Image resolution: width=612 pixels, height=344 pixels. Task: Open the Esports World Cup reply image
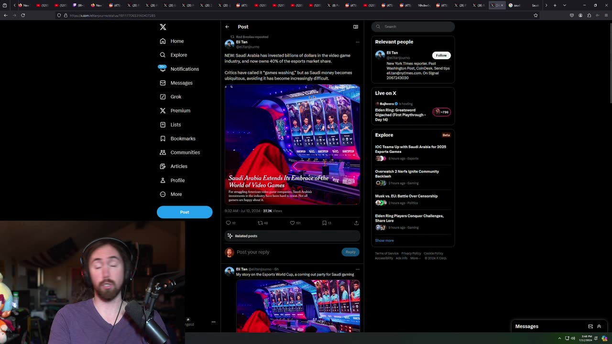click(x=298, y=306)
